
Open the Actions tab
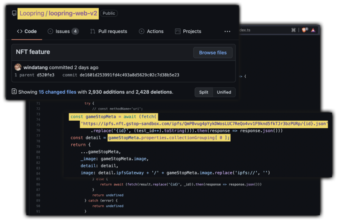pos(151,32)
